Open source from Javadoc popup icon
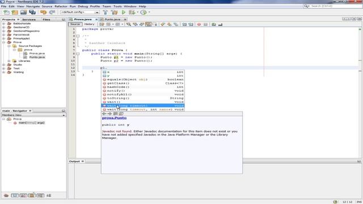The height and width of the screenshot is (204, 363). point(121,113)
